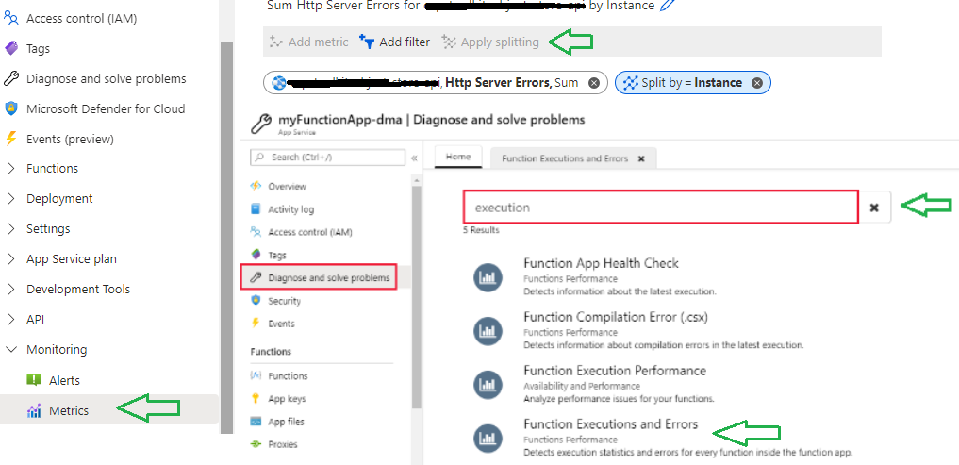Screen dimensions: 959x465
Task: Expand the Development Tools section
Action: pyautogui.click(x=11, y=289)
